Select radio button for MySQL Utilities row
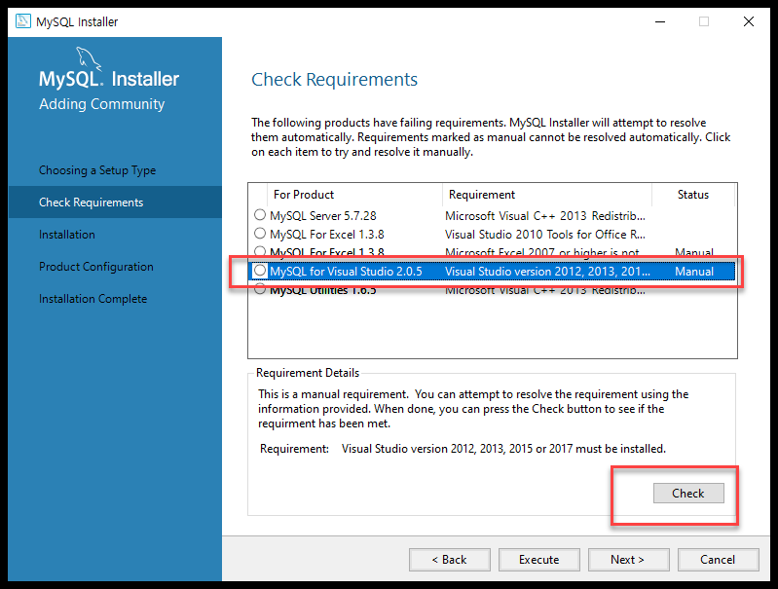 (x=260, y=289)
